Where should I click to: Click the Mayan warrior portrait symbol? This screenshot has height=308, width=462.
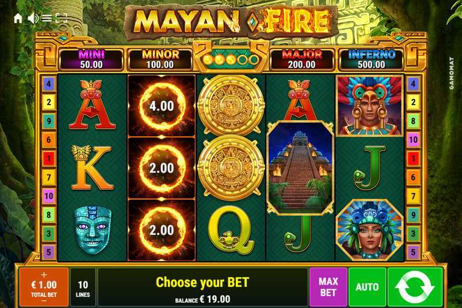[x=370, y=106]
